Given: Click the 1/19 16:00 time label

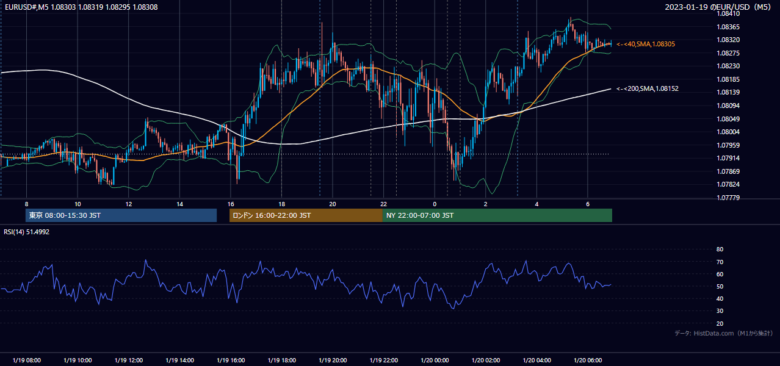Looking at the screenshot, I should [230, 361].
